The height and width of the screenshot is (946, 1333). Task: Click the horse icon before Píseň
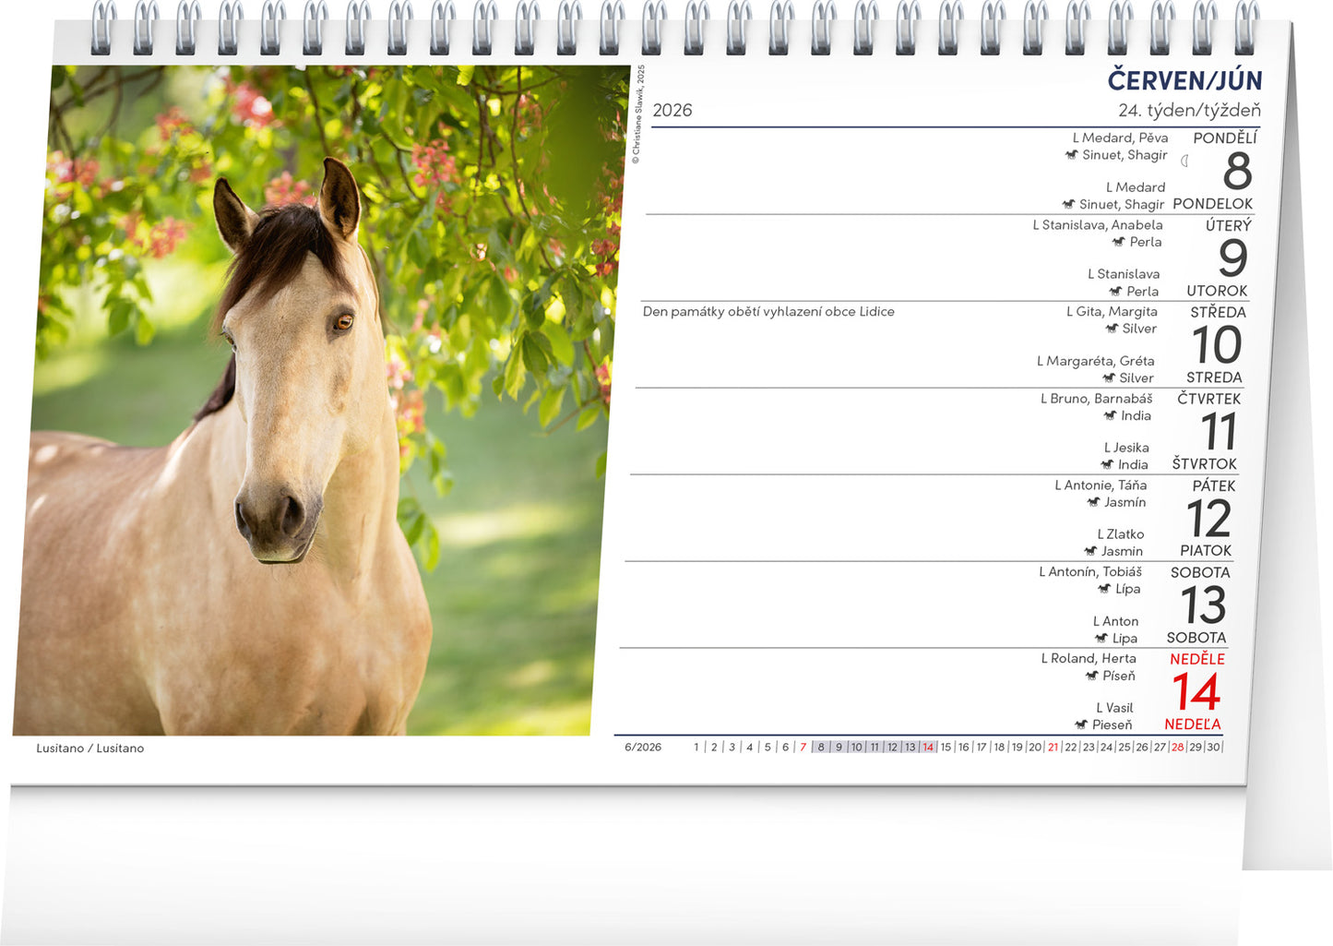pos(1092,676)
